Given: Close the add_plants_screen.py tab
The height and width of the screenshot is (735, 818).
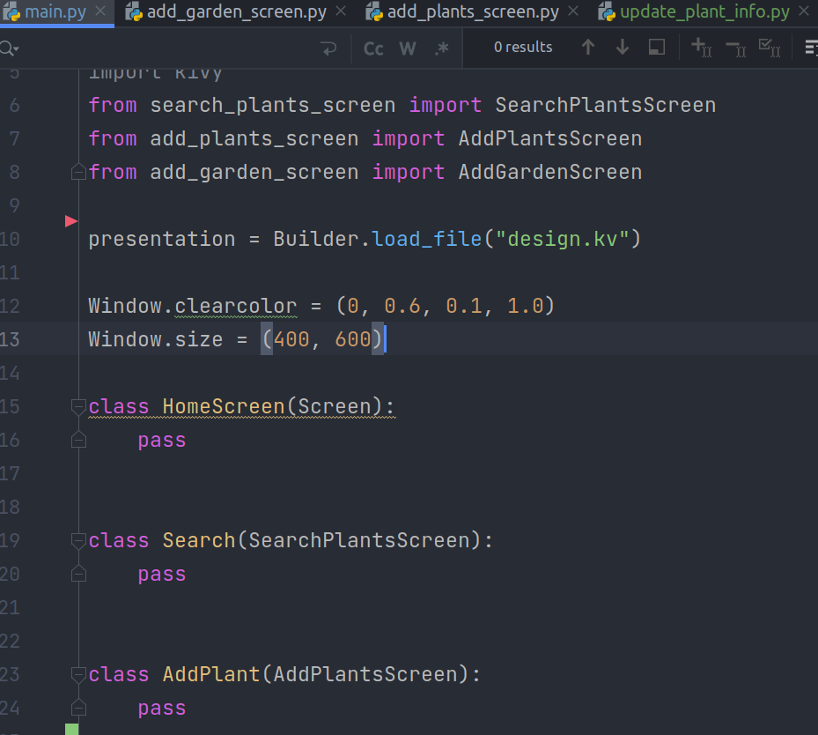Looking at the screenshot, I should tap(573, 11).
